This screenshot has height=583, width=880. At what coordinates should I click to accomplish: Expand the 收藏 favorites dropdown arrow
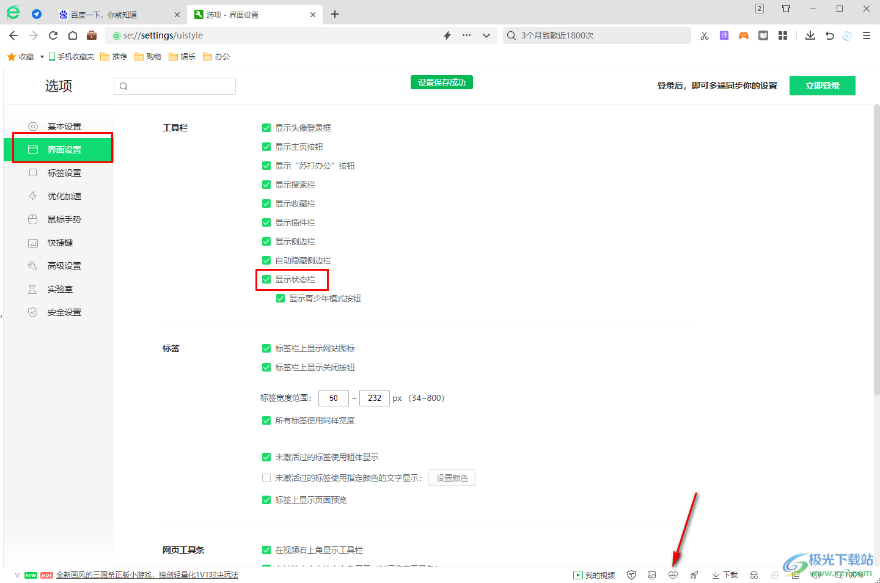[42, 57]
